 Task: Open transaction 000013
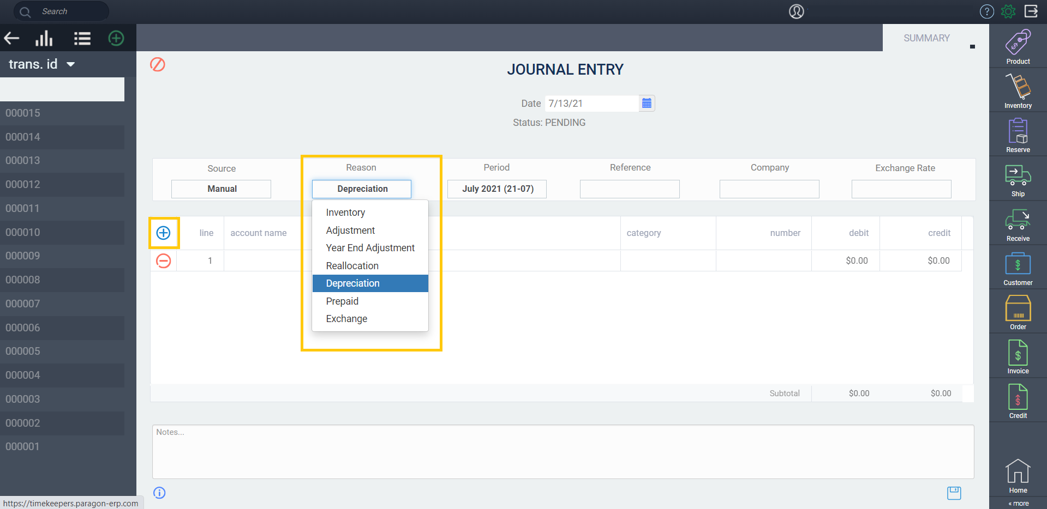[x=62, y=161]
